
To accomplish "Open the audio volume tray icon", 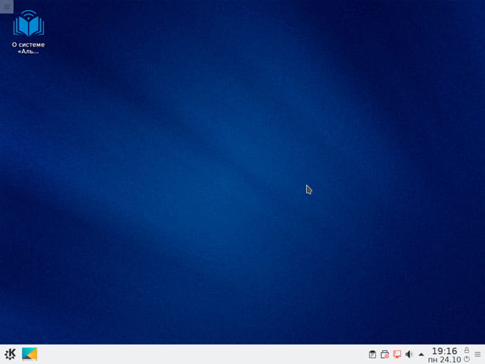I will click(x=409, y=354).
